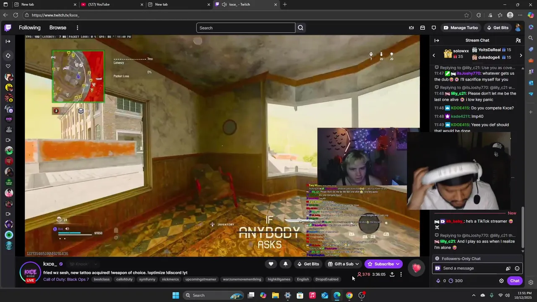
Task: Click the bestclass tag
Action: point(102,279)
